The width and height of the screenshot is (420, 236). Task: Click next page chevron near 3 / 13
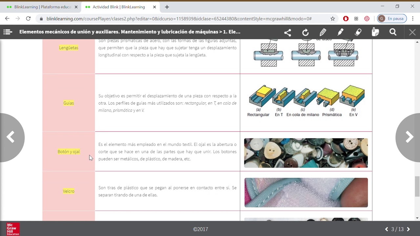click(x=408, y=229)
